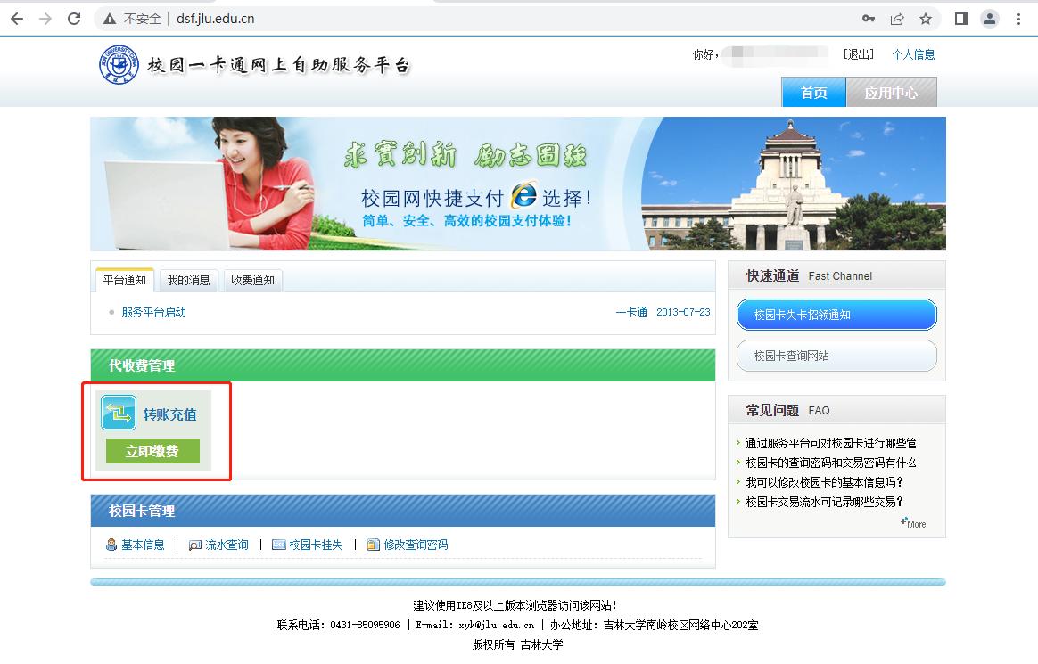
Task: Switch to the 我的消息 tab
Action: pyautogui.click(x=188, y=280)
